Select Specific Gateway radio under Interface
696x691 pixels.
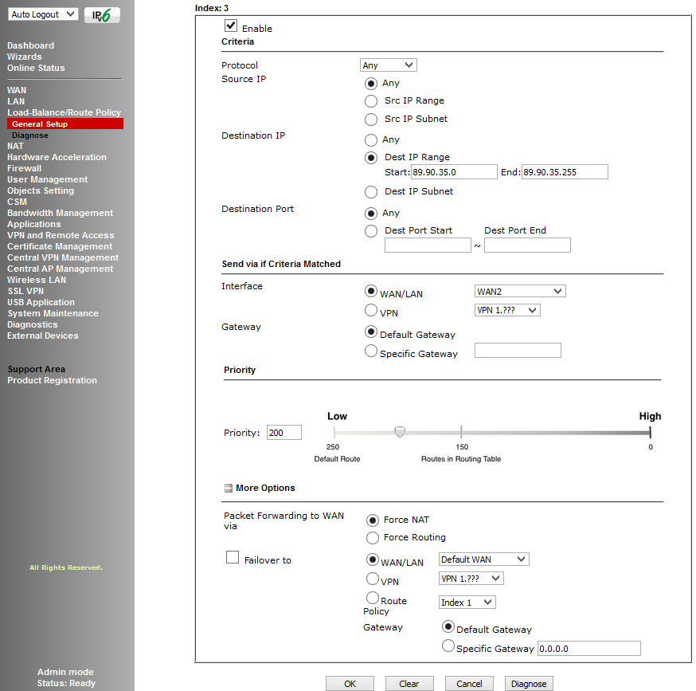tap(371, 351)
